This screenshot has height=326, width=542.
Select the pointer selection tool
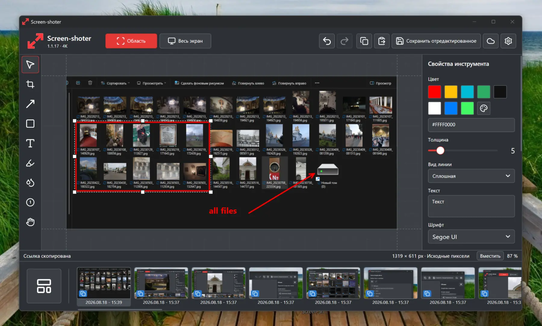click(x=30, y=64)
